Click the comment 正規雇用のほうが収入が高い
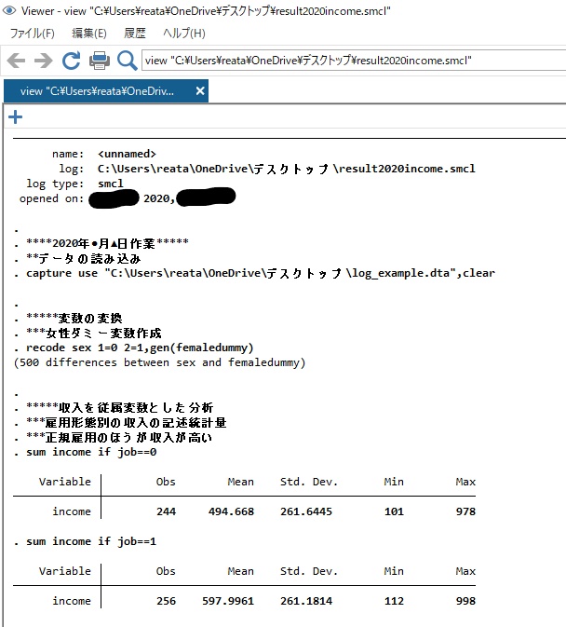 (x=128, y=438)
